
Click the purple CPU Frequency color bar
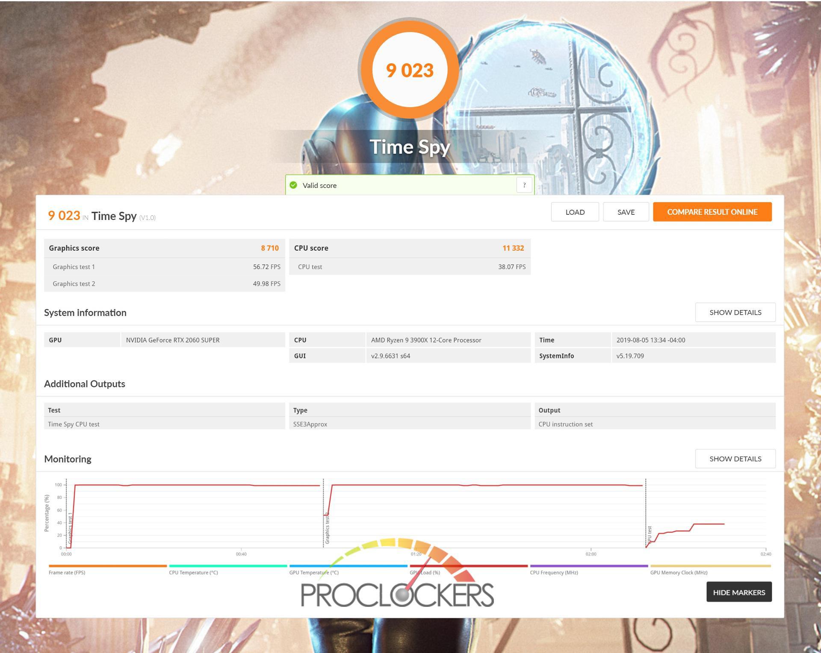pyautogui.click(x=589, y=566)
